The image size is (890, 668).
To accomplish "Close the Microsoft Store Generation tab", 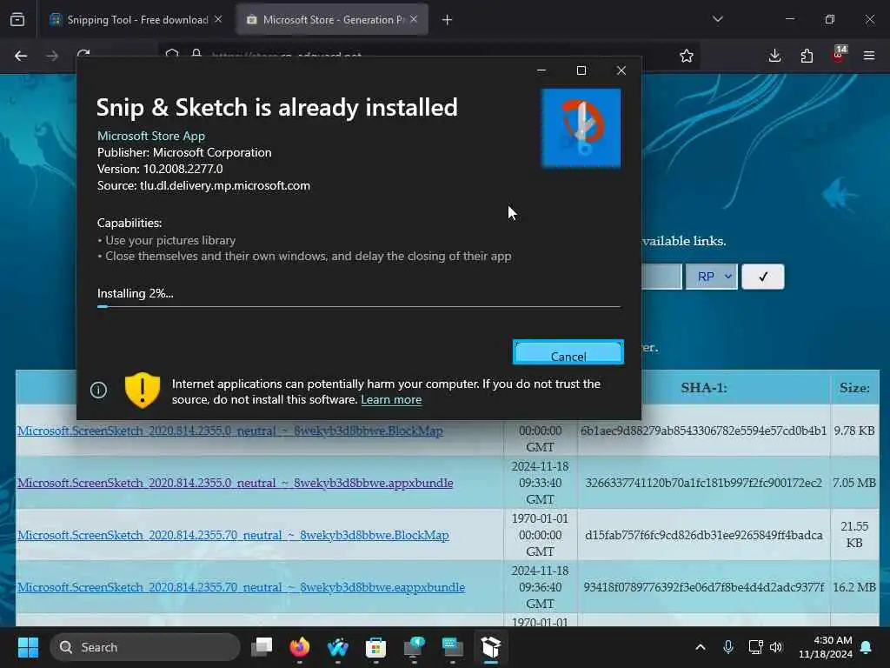I will point(414,19).
